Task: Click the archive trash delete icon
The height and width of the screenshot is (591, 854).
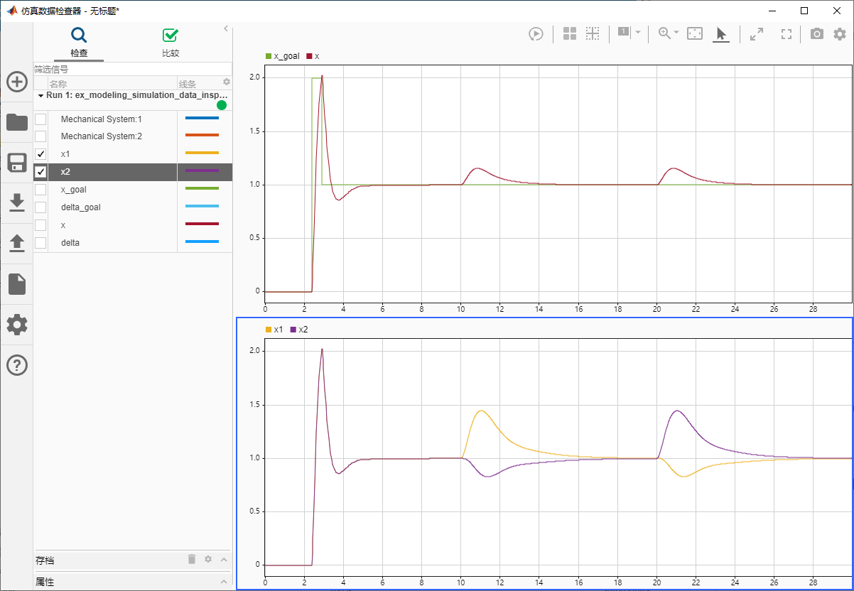Action: (x=191, y=559)
